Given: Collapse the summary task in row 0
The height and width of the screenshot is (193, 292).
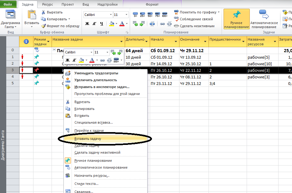Looking at the screenshot, I should (54, 50).
